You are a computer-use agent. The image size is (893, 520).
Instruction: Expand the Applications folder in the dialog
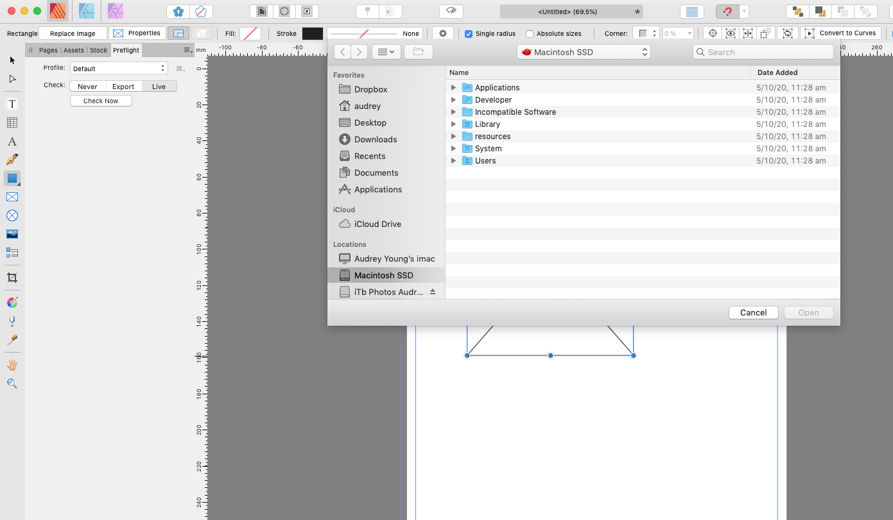454,87
